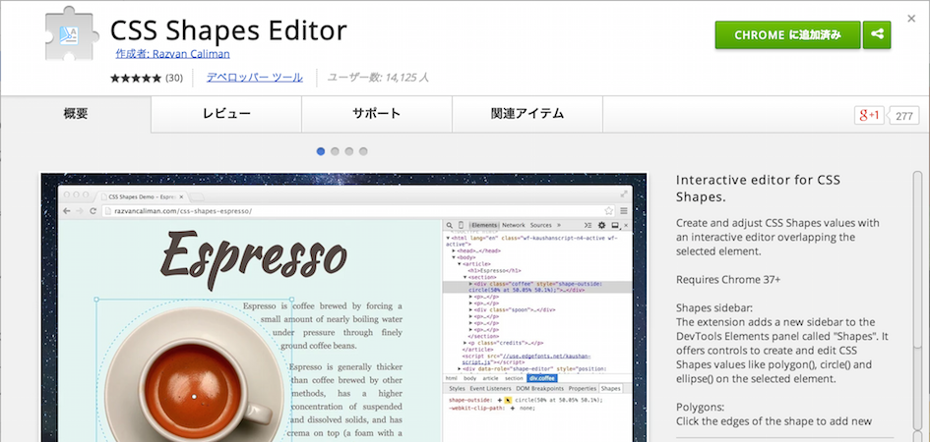Click the browser back arrow in screenshot
This screenshot has height=442, width=930.
[67, 211]
